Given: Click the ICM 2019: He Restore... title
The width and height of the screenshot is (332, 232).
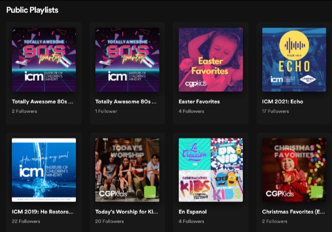Looking at the screenshot, I should [x=43, y=212].
